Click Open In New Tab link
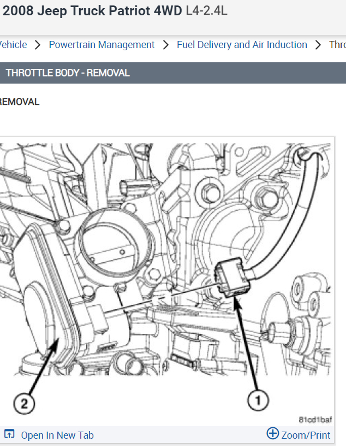 pyautogui.click(x=57, y=435)
